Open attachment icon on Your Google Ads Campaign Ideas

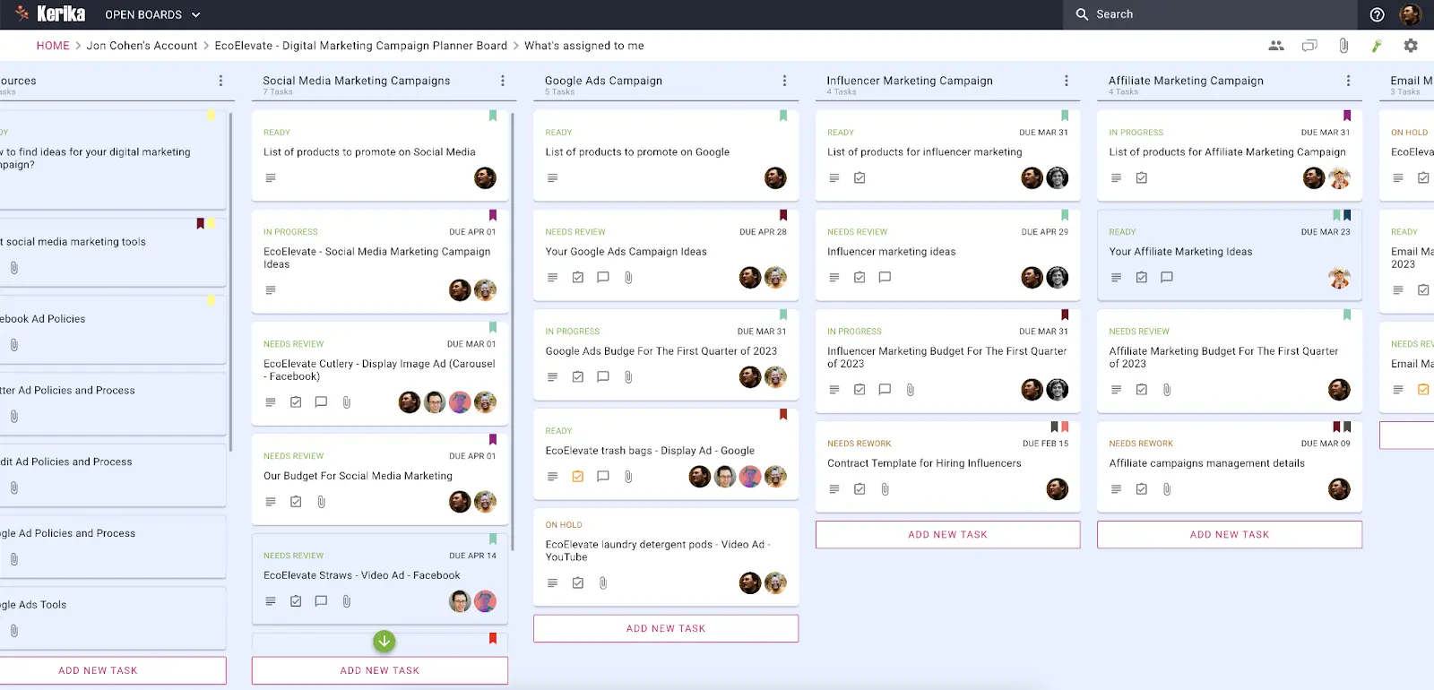coord(628,278)
